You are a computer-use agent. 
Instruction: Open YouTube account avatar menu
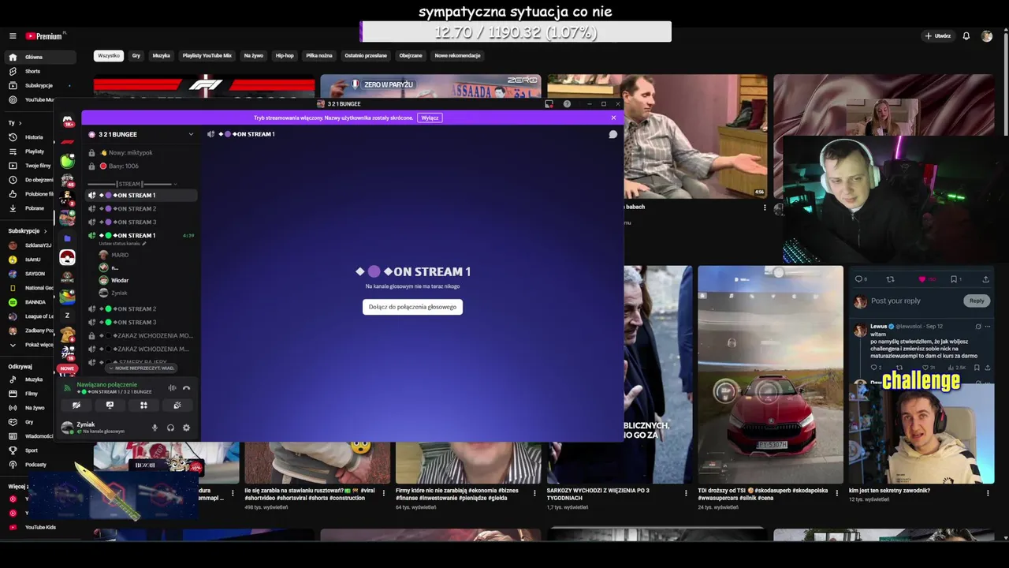986,36
